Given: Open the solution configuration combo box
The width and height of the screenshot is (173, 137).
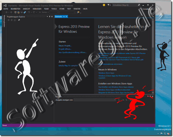Looking at the screenshot, I should click(x=54, y=12).
